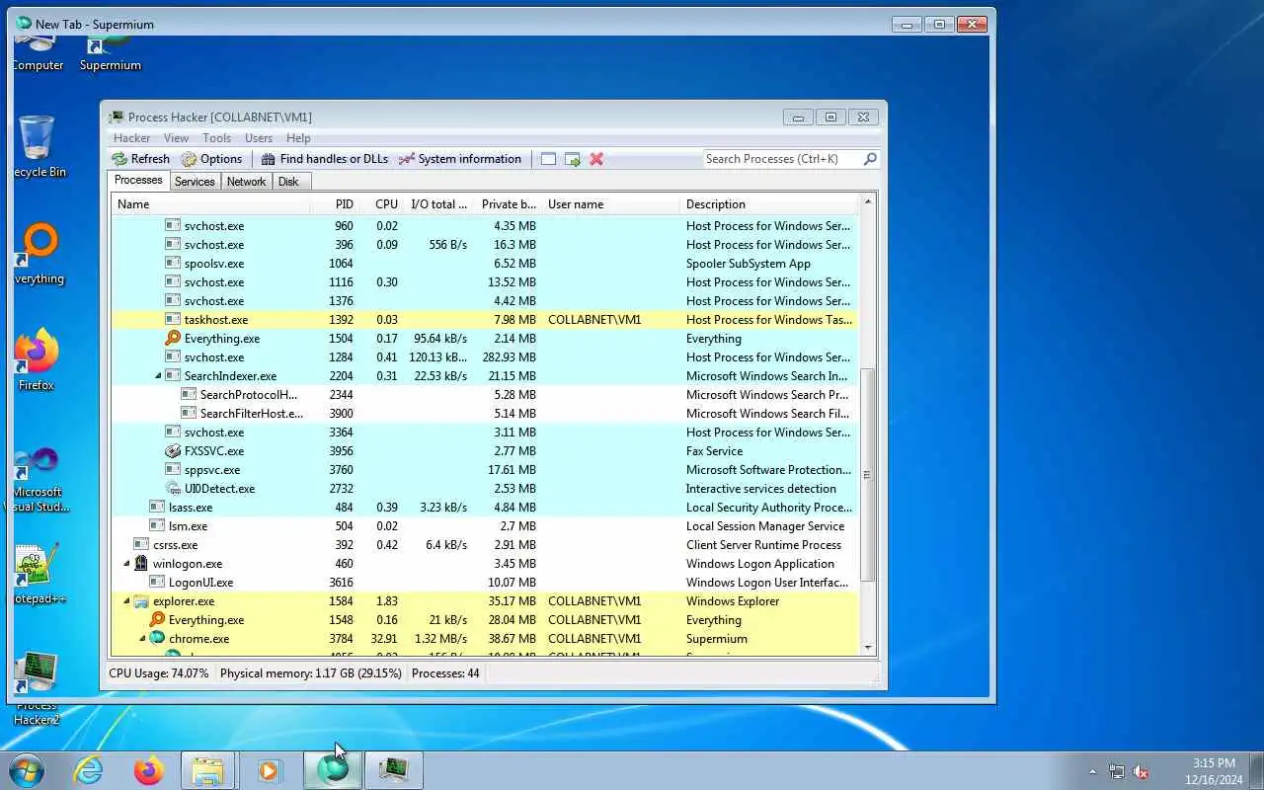Collapse the explorer.exe tree node

(126, 601)
